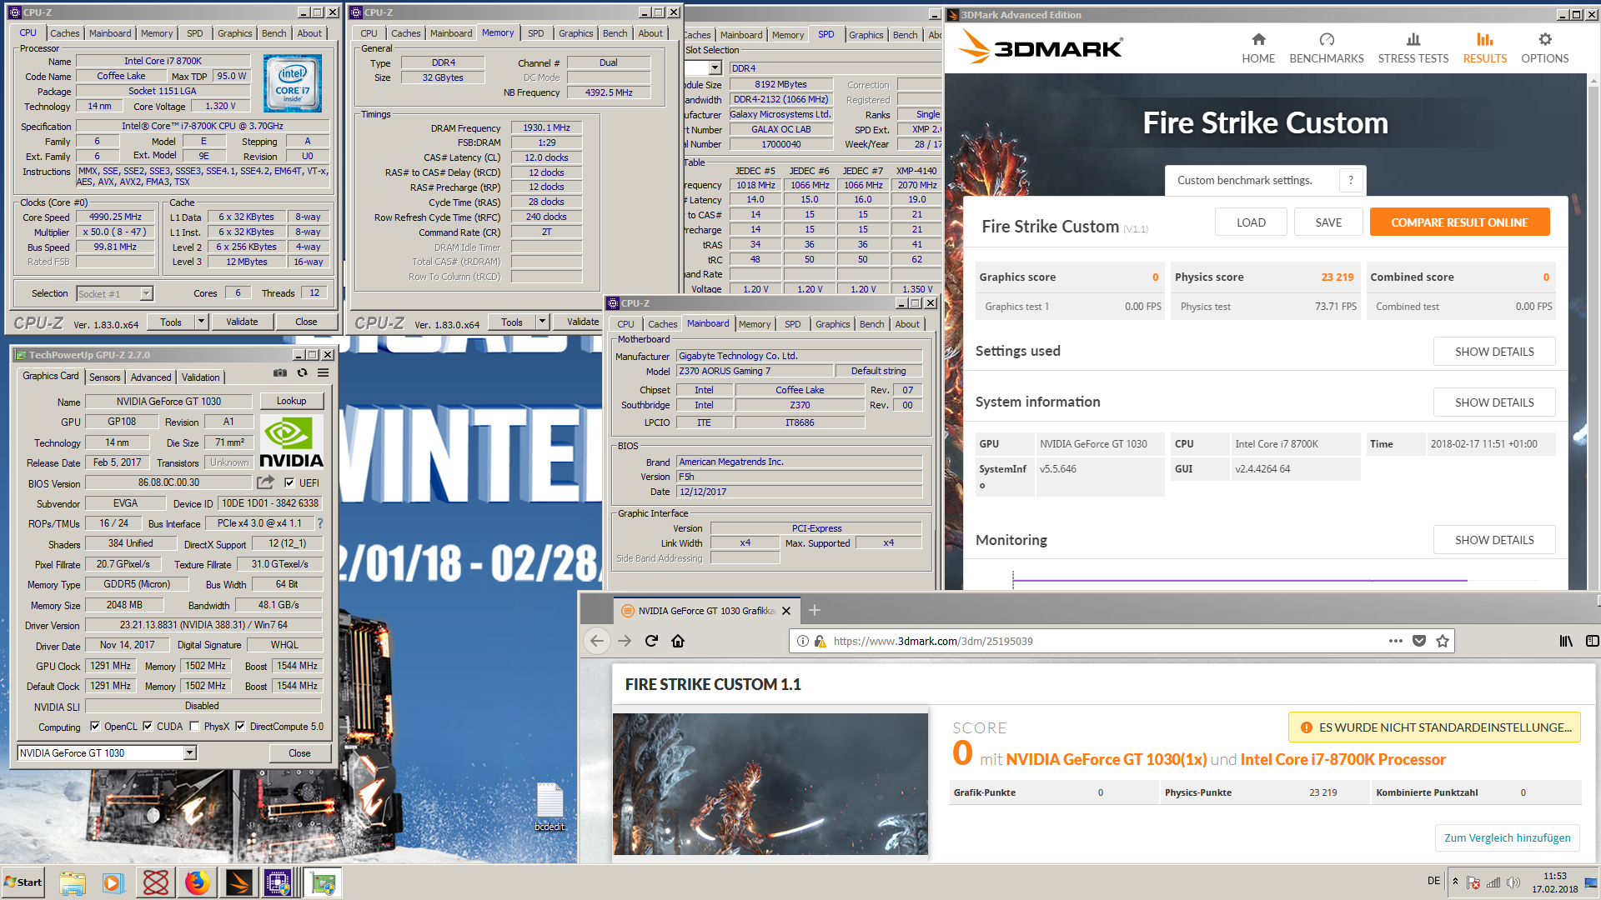Screen dimensions: 1601x900
Task: Click the Lookup button in GPU-Z
Action: click(292, 401)
